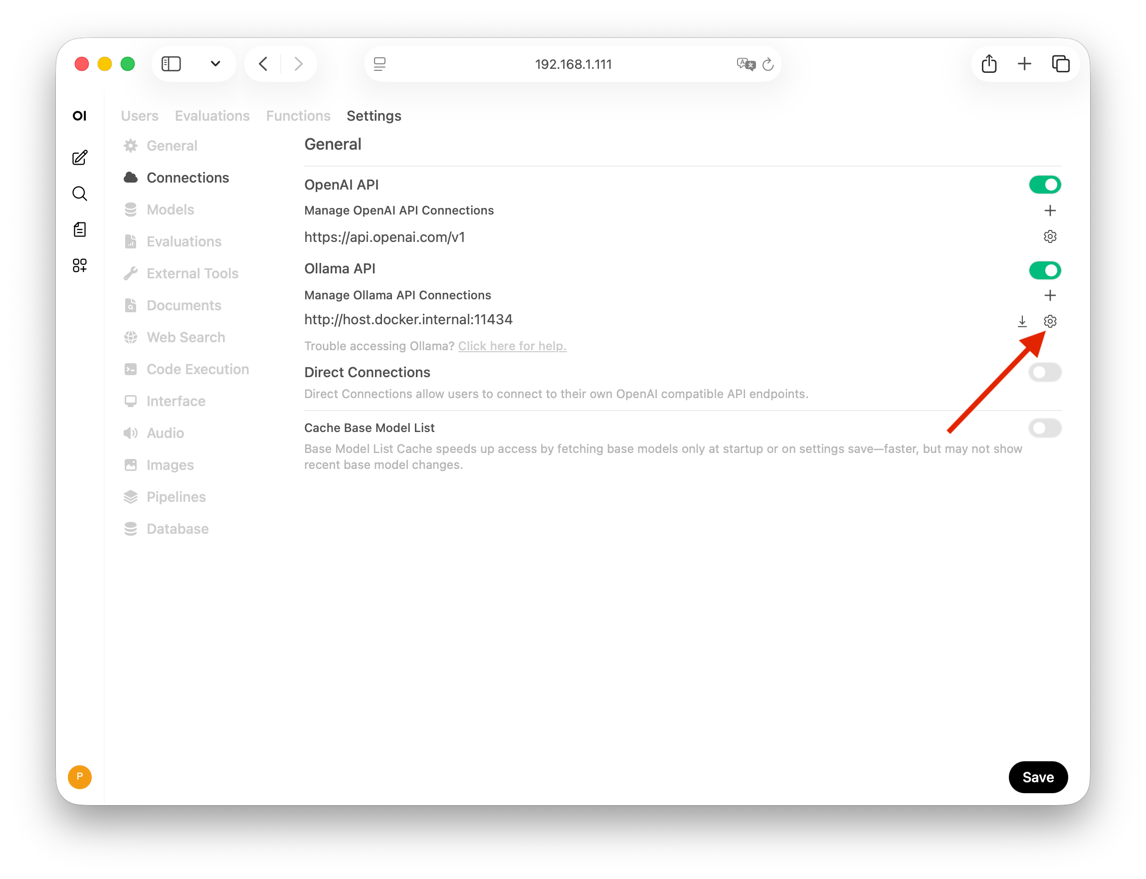Click the browser address bar
1146x879 pixels.
pos(573,64)
